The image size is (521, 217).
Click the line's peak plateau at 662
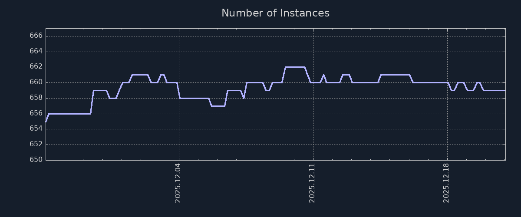[x=294, y=67]
